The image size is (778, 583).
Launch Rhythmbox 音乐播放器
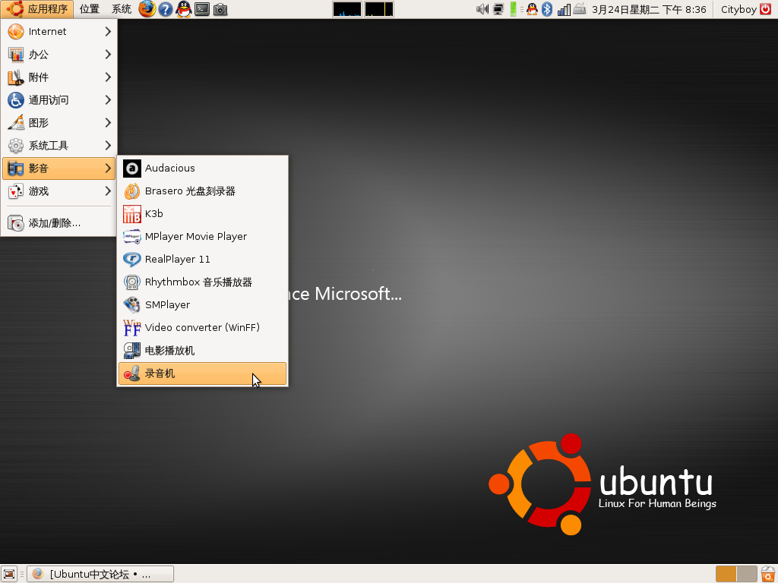point(202,282)
